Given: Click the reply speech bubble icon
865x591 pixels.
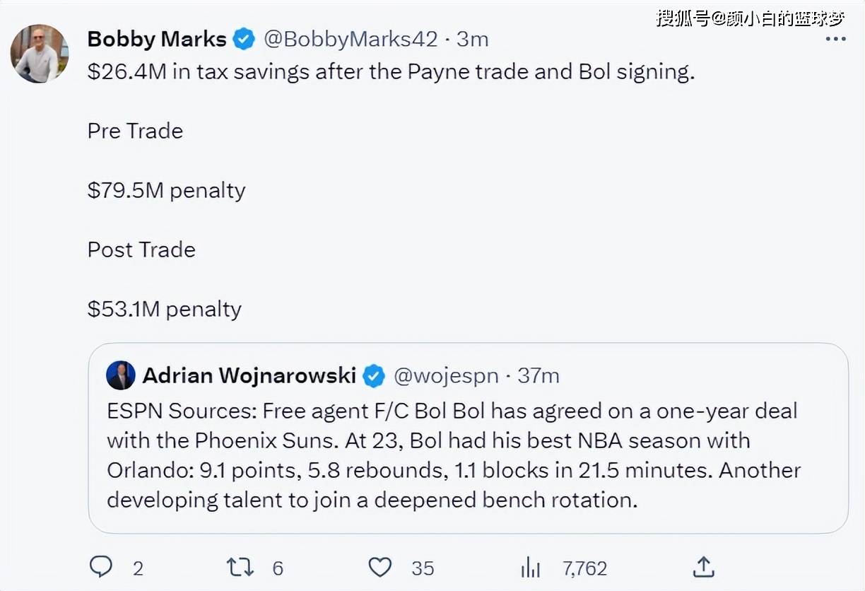Looking at the screenshot, I should click(101, 567).
